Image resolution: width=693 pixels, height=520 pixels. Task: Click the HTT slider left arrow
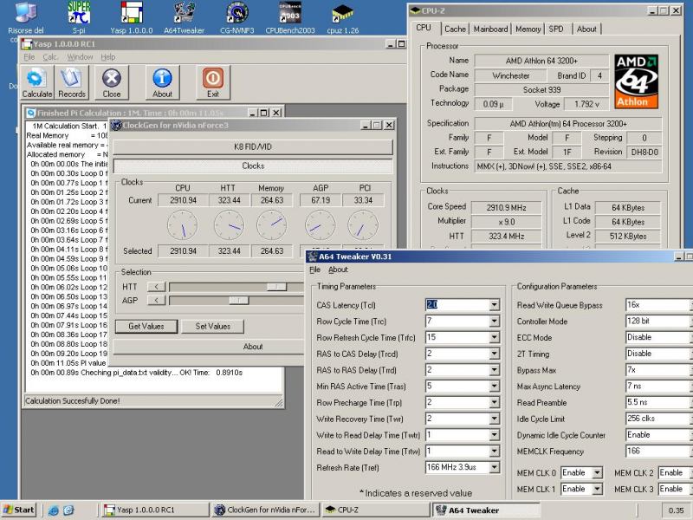coord(156,287)
